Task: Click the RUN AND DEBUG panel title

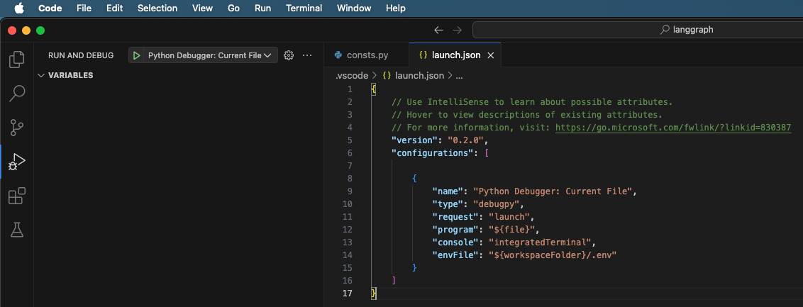Action: [x=81, y=55]
